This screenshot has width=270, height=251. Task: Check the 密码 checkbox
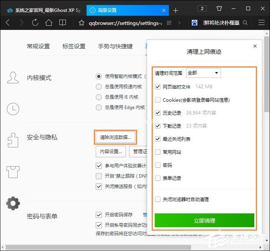pyautogui.click(x=158, y=165)
